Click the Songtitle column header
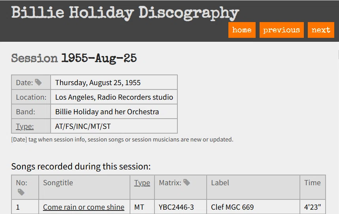The image size is (339, 214). [x=58, y=183]
